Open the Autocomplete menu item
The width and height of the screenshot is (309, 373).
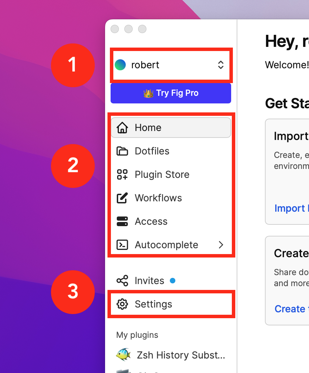171,245
